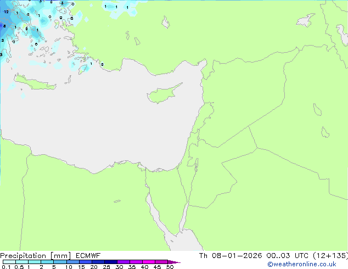Click the '(12+135)' forecast offset text

pos(330,256)
